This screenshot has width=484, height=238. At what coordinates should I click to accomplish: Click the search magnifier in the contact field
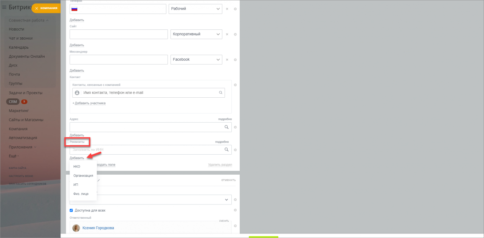click(x=221, y=92)
